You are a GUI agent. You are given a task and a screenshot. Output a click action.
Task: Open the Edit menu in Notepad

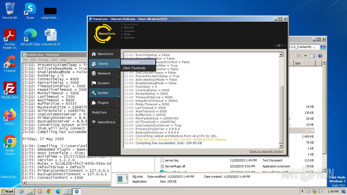33,60
